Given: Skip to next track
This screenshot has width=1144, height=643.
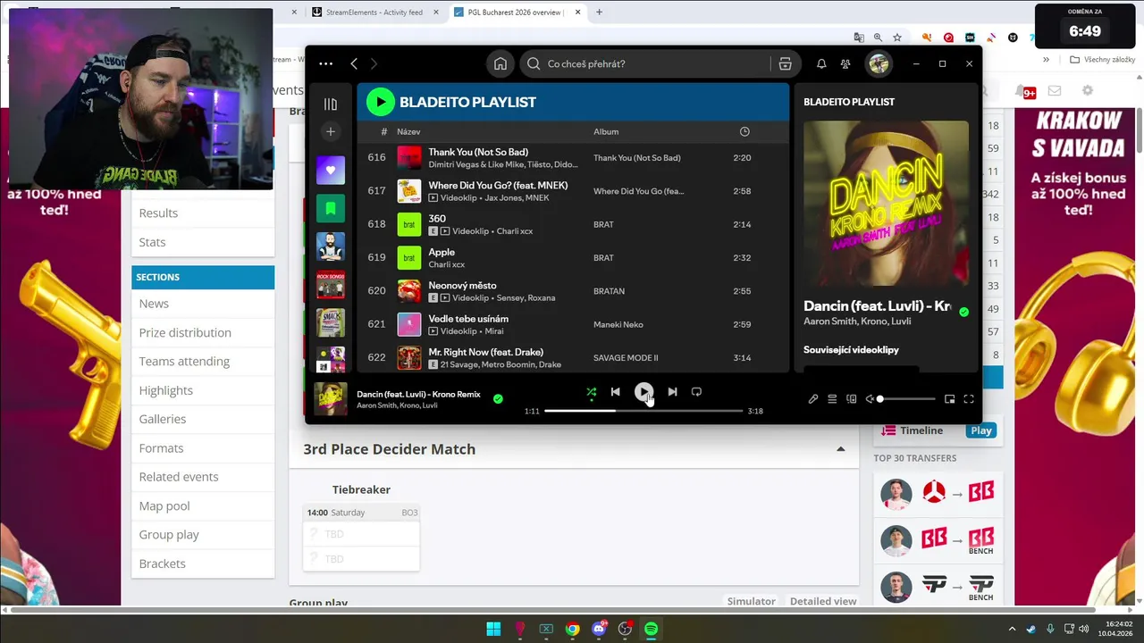Looking at the screenshot, I should 672,392.
